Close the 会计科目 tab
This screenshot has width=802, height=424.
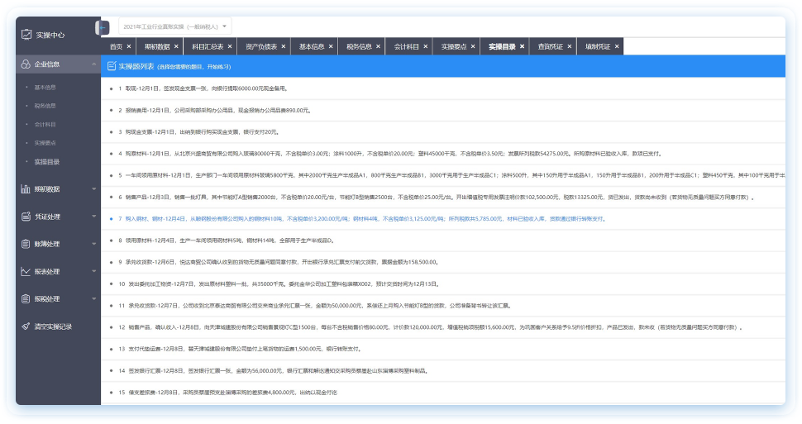[x=426, y=46]
